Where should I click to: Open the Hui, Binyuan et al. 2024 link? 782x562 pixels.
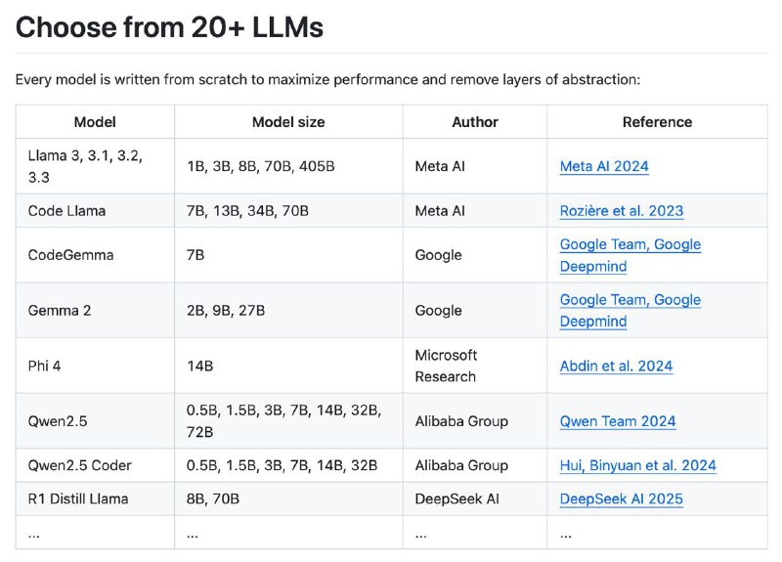point(638,466)
